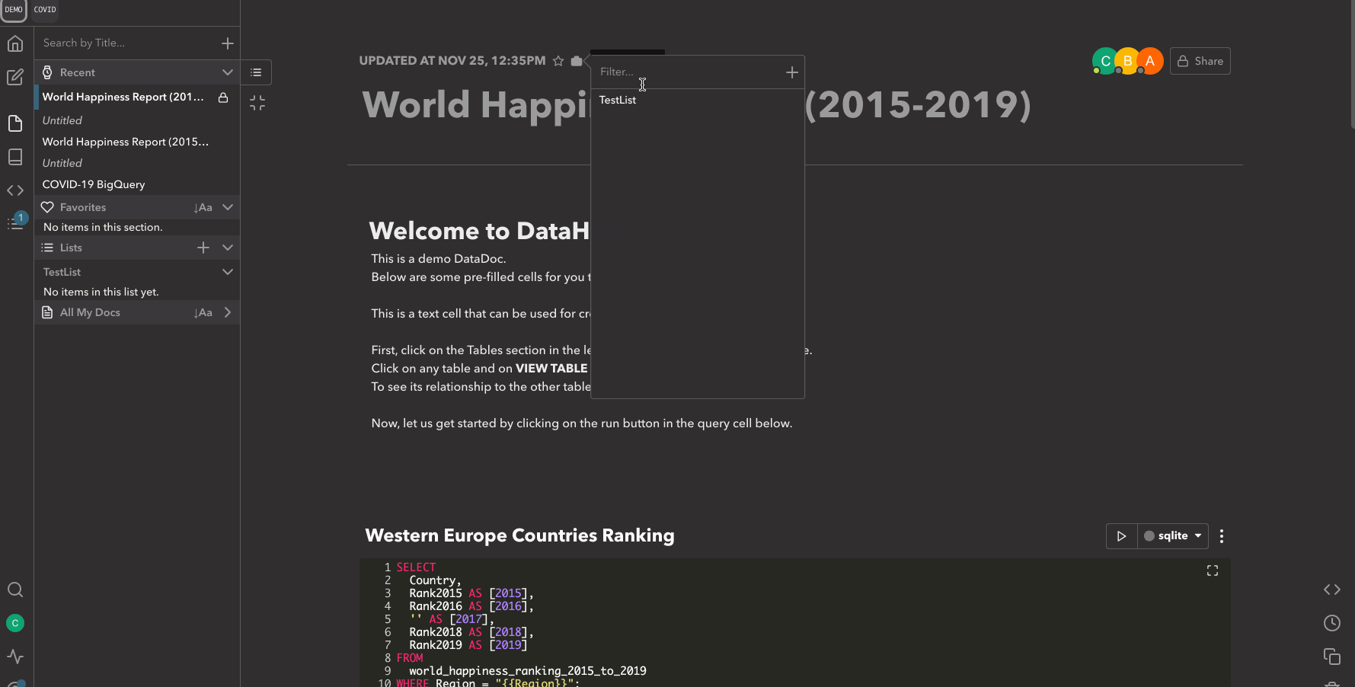Click the briefcase add-to-list icon

577,61
